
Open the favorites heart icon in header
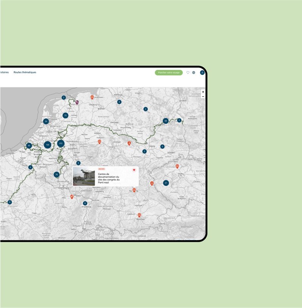tap(188, 72)
